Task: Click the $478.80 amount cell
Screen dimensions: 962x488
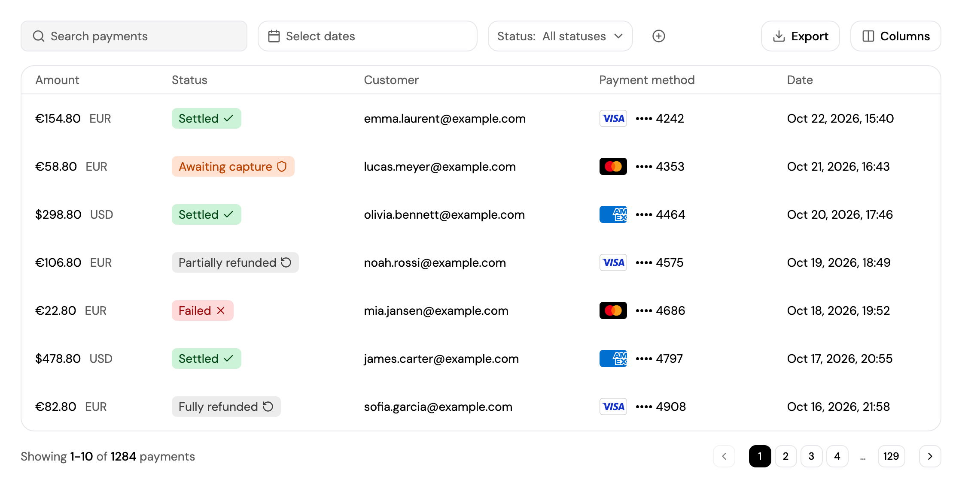Action: pyautogui.click(x=58, y=358)
